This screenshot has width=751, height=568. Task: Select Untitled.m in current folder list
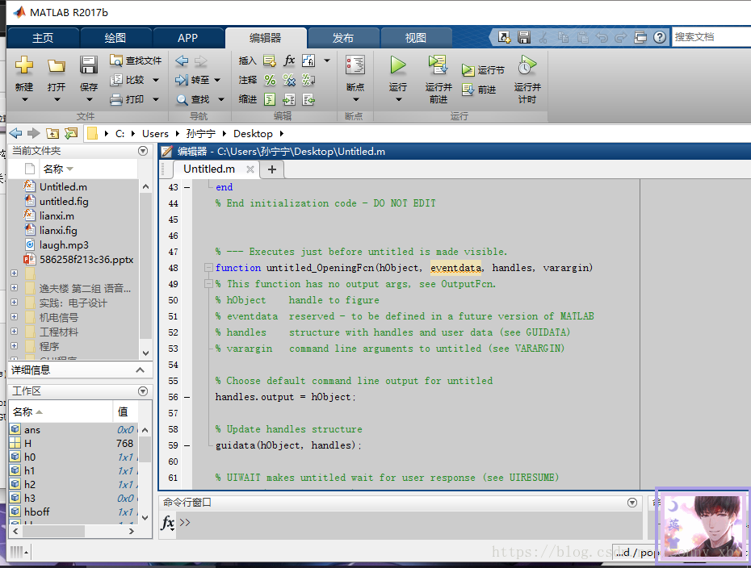point(63,187)
